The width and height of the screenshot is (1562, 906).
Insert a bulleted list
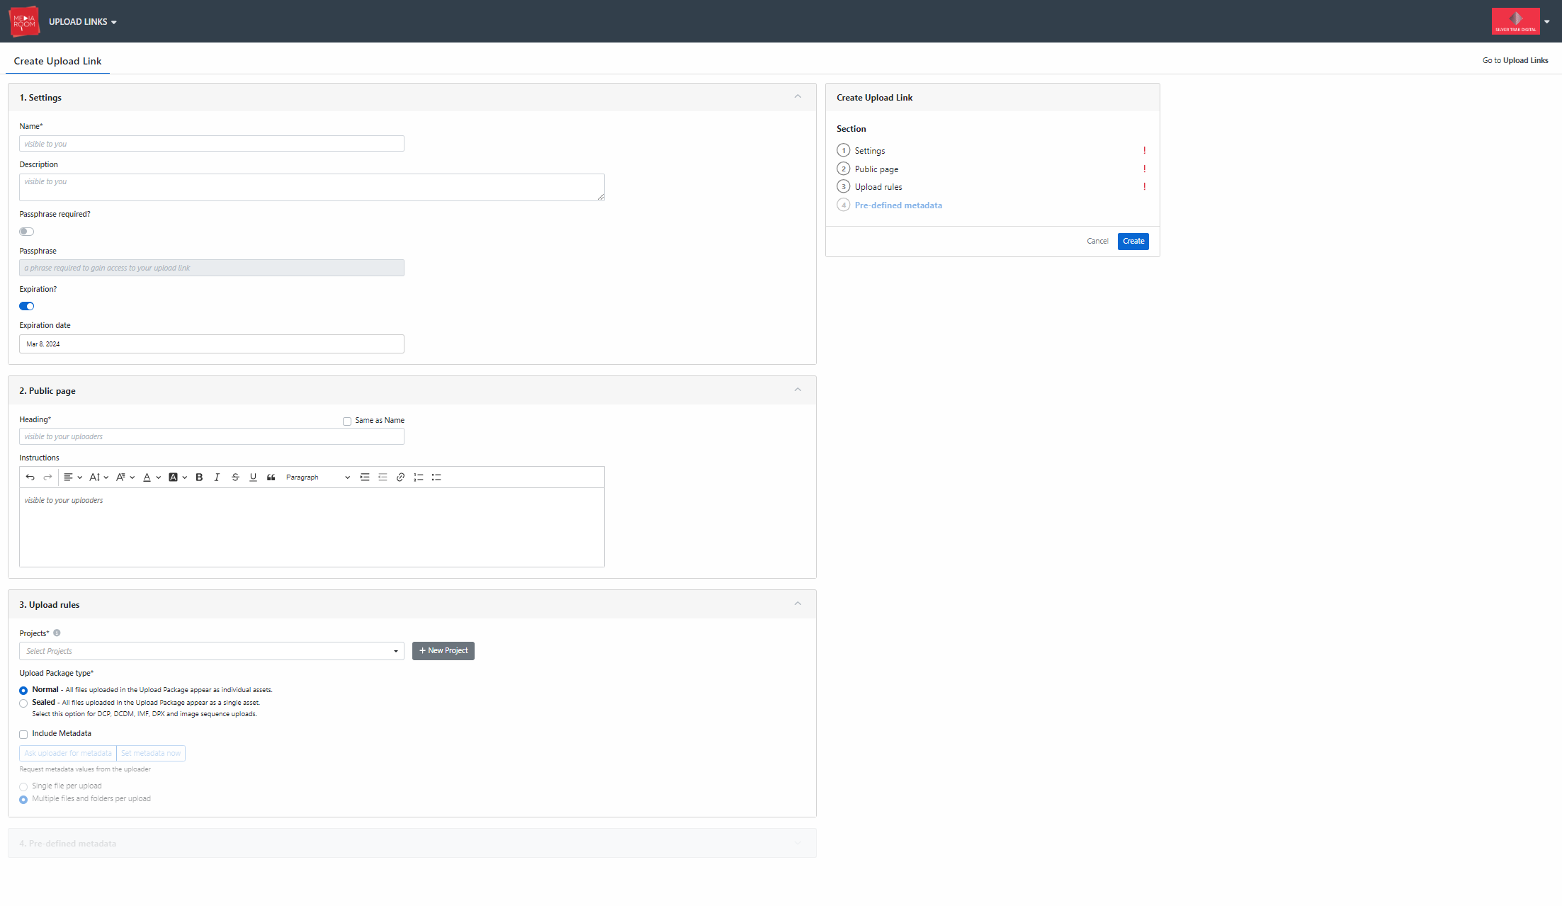(x=436, y=477)
